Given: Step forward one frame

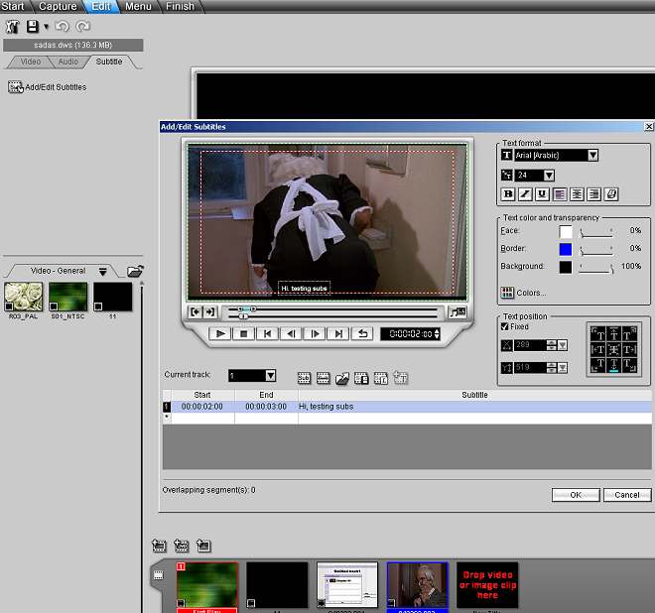Looking at the screenshot, I should pyautogui.click(x=315, y=333).
